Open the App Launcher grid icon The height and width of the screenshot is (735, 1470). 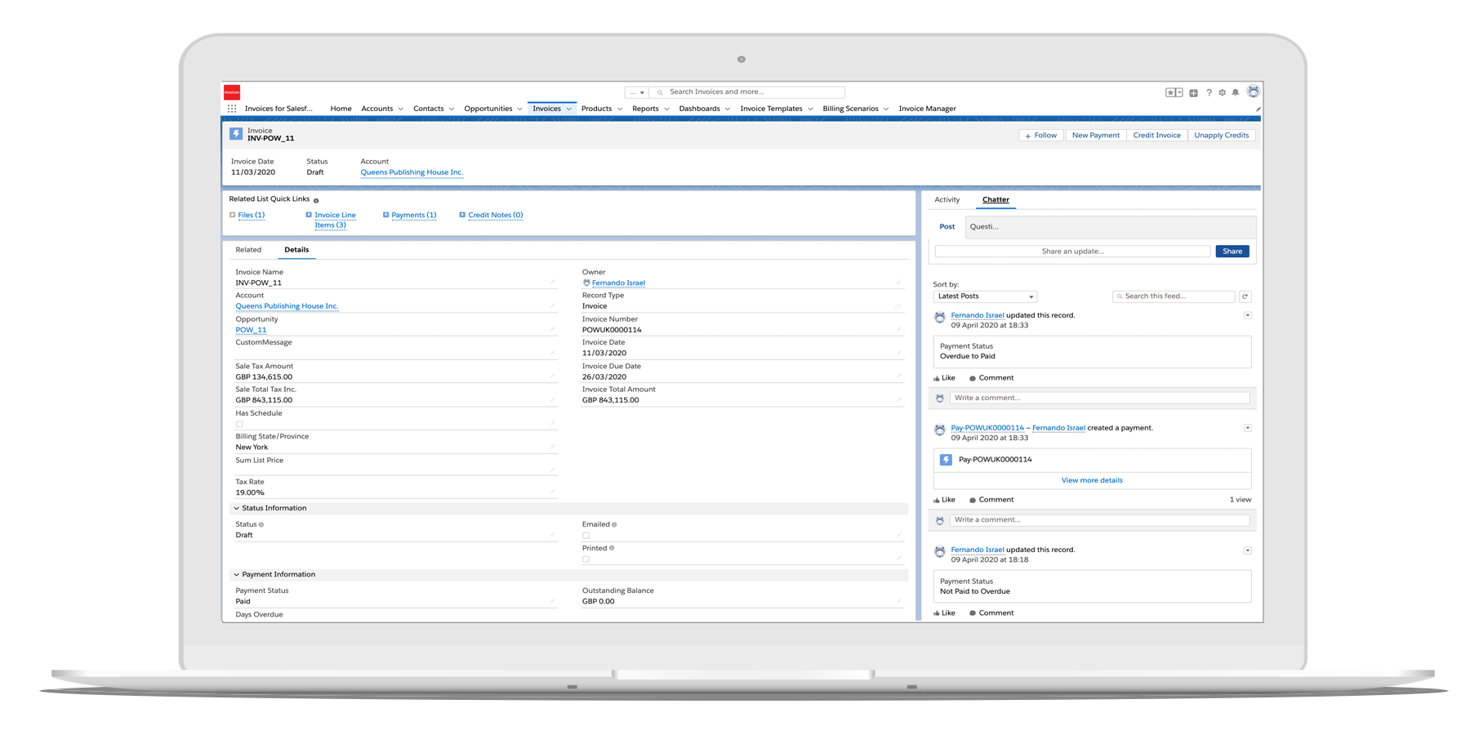pos(232,109)
